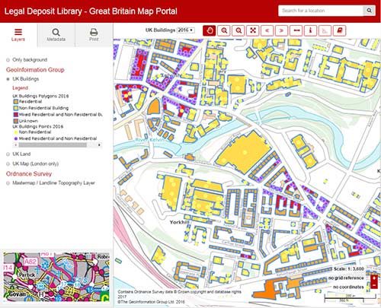Activate the feature info tool
The height and width of the screenshot is (308, 381).
pos(310,30)
